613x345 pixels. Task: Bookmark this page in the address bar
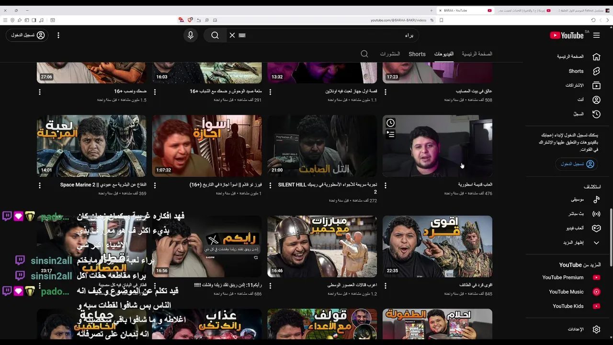(441, 20)
